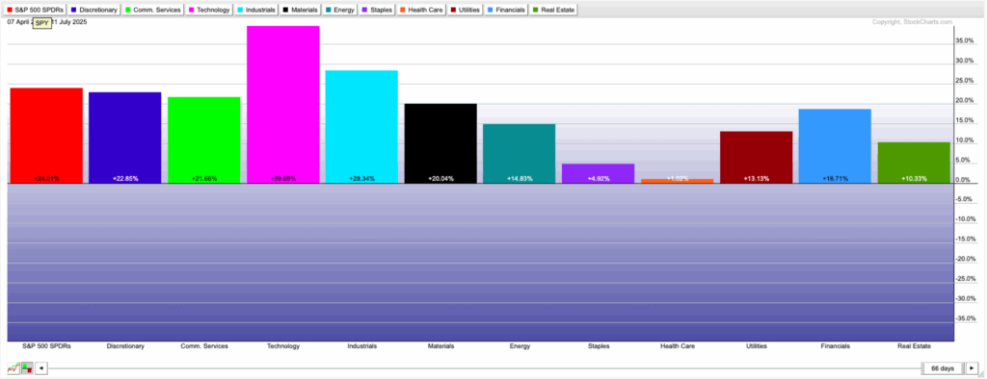Toggle the Discretionary legend button

coord(94,10)
